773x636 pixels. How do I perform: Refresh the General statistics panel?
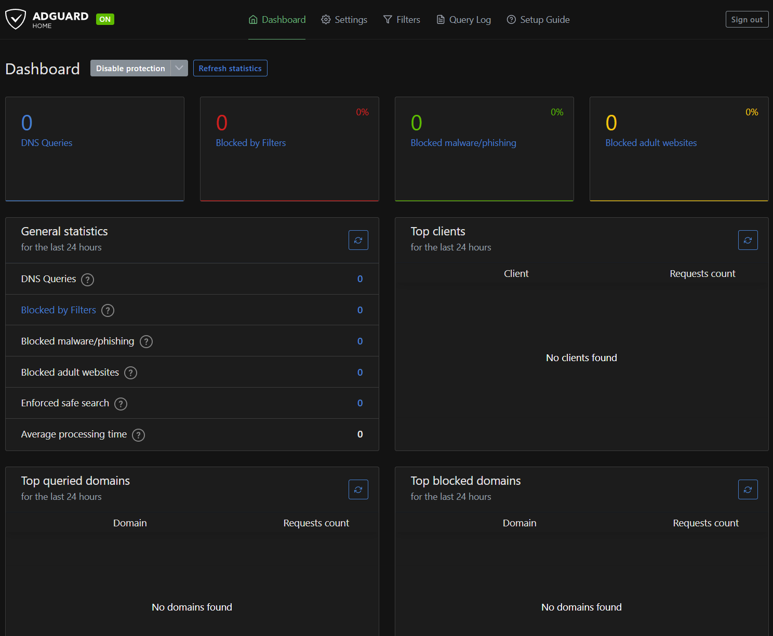pyautogui.click(x=358, y=240)
